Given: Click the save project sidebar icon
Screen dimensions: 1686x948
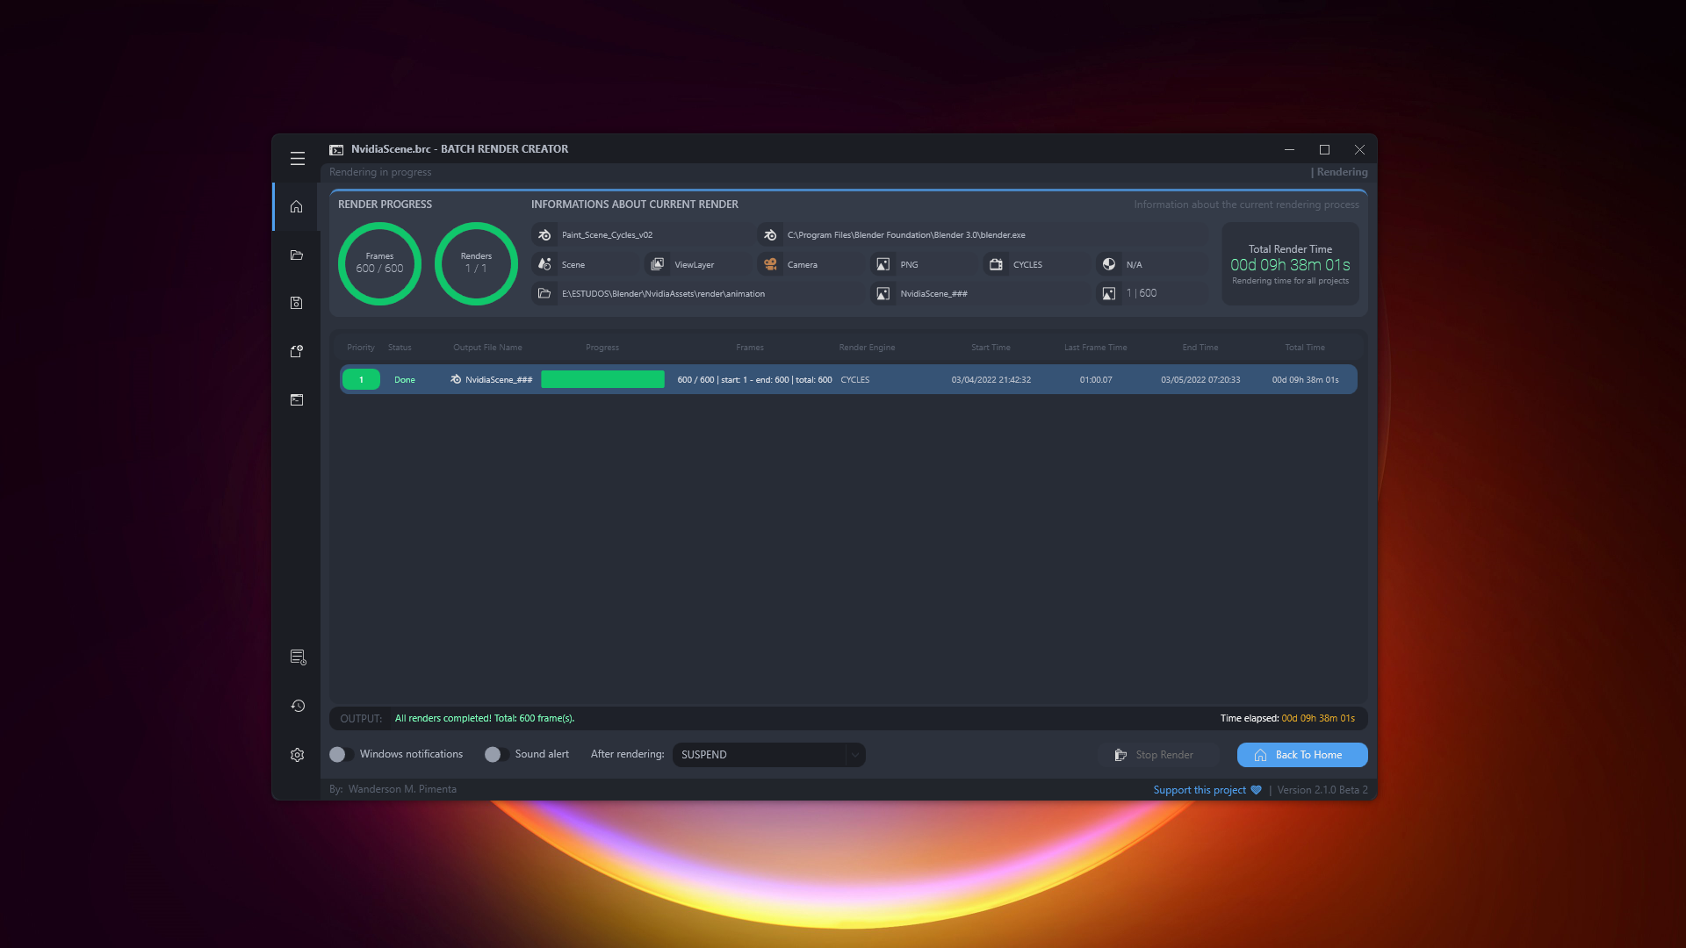Looking at the screenshot, I should [x=297, y=303].
